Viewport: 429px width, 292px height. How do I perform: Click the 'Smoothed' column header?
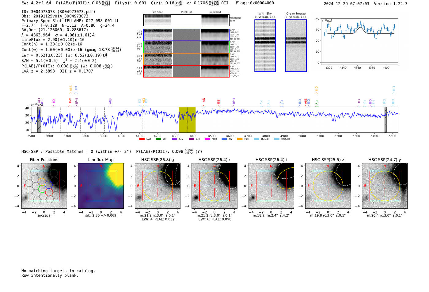(215, 12)
